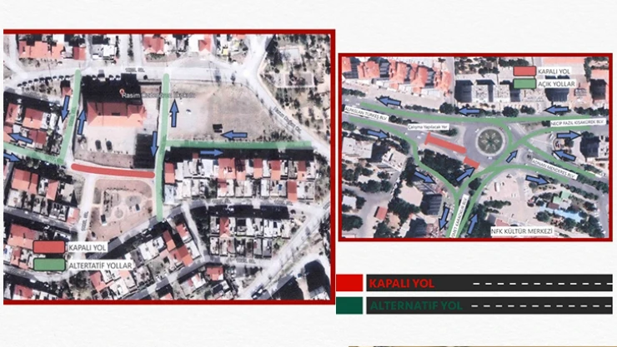
Task: Click the red KAPALI YOL swatch in left legend
Action: click(x=48, y=246)
